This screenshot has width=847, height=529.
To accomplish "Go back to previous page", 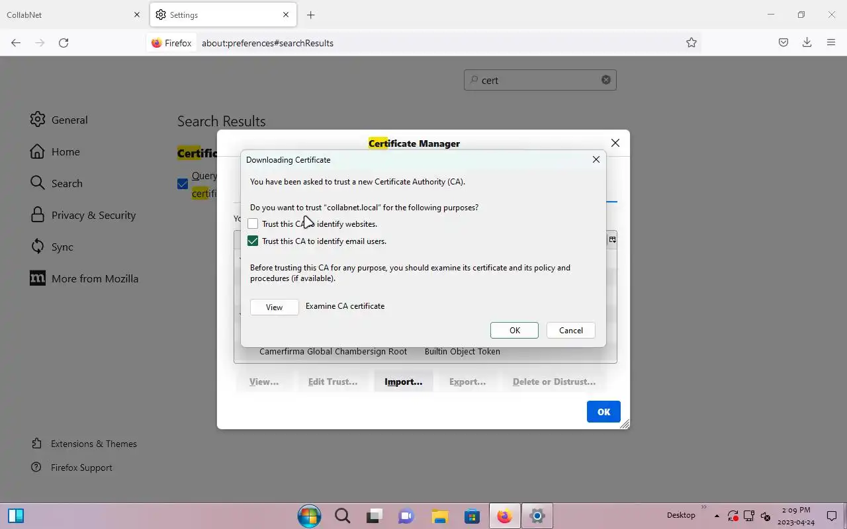I will 16,42.
